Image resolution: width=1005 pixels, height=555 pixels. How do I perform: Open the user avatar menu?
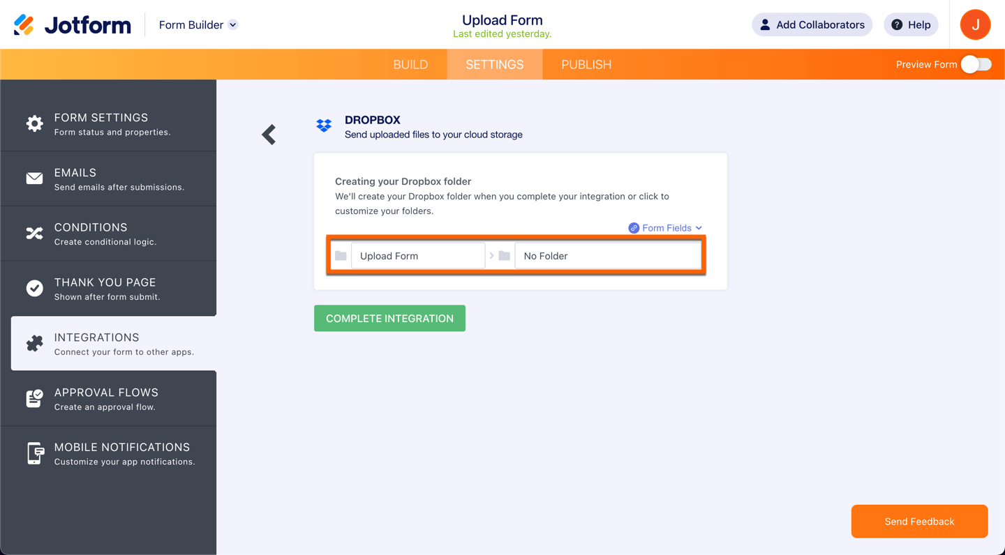pos(975,25)
